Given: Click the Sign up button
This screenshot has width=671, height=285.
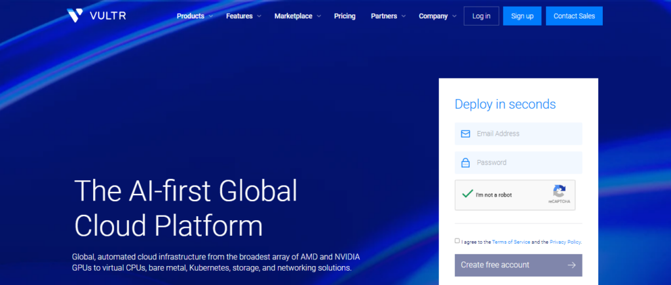Looking at the screenshot, I should coord(522,16).
